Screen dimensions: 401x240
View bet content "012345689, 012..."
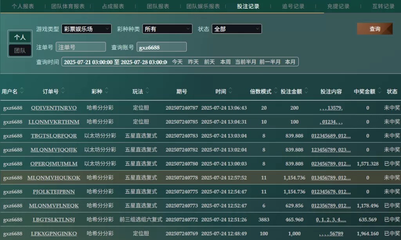pyautogui.click(x=331, y=136)
